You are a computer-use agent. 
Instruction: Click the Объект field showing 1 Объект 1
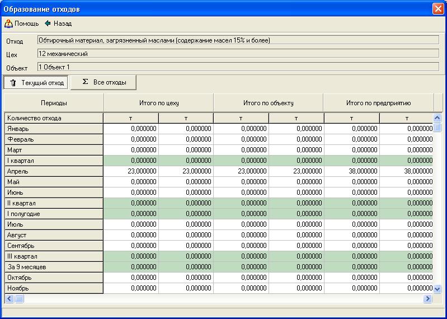(238, 67)
